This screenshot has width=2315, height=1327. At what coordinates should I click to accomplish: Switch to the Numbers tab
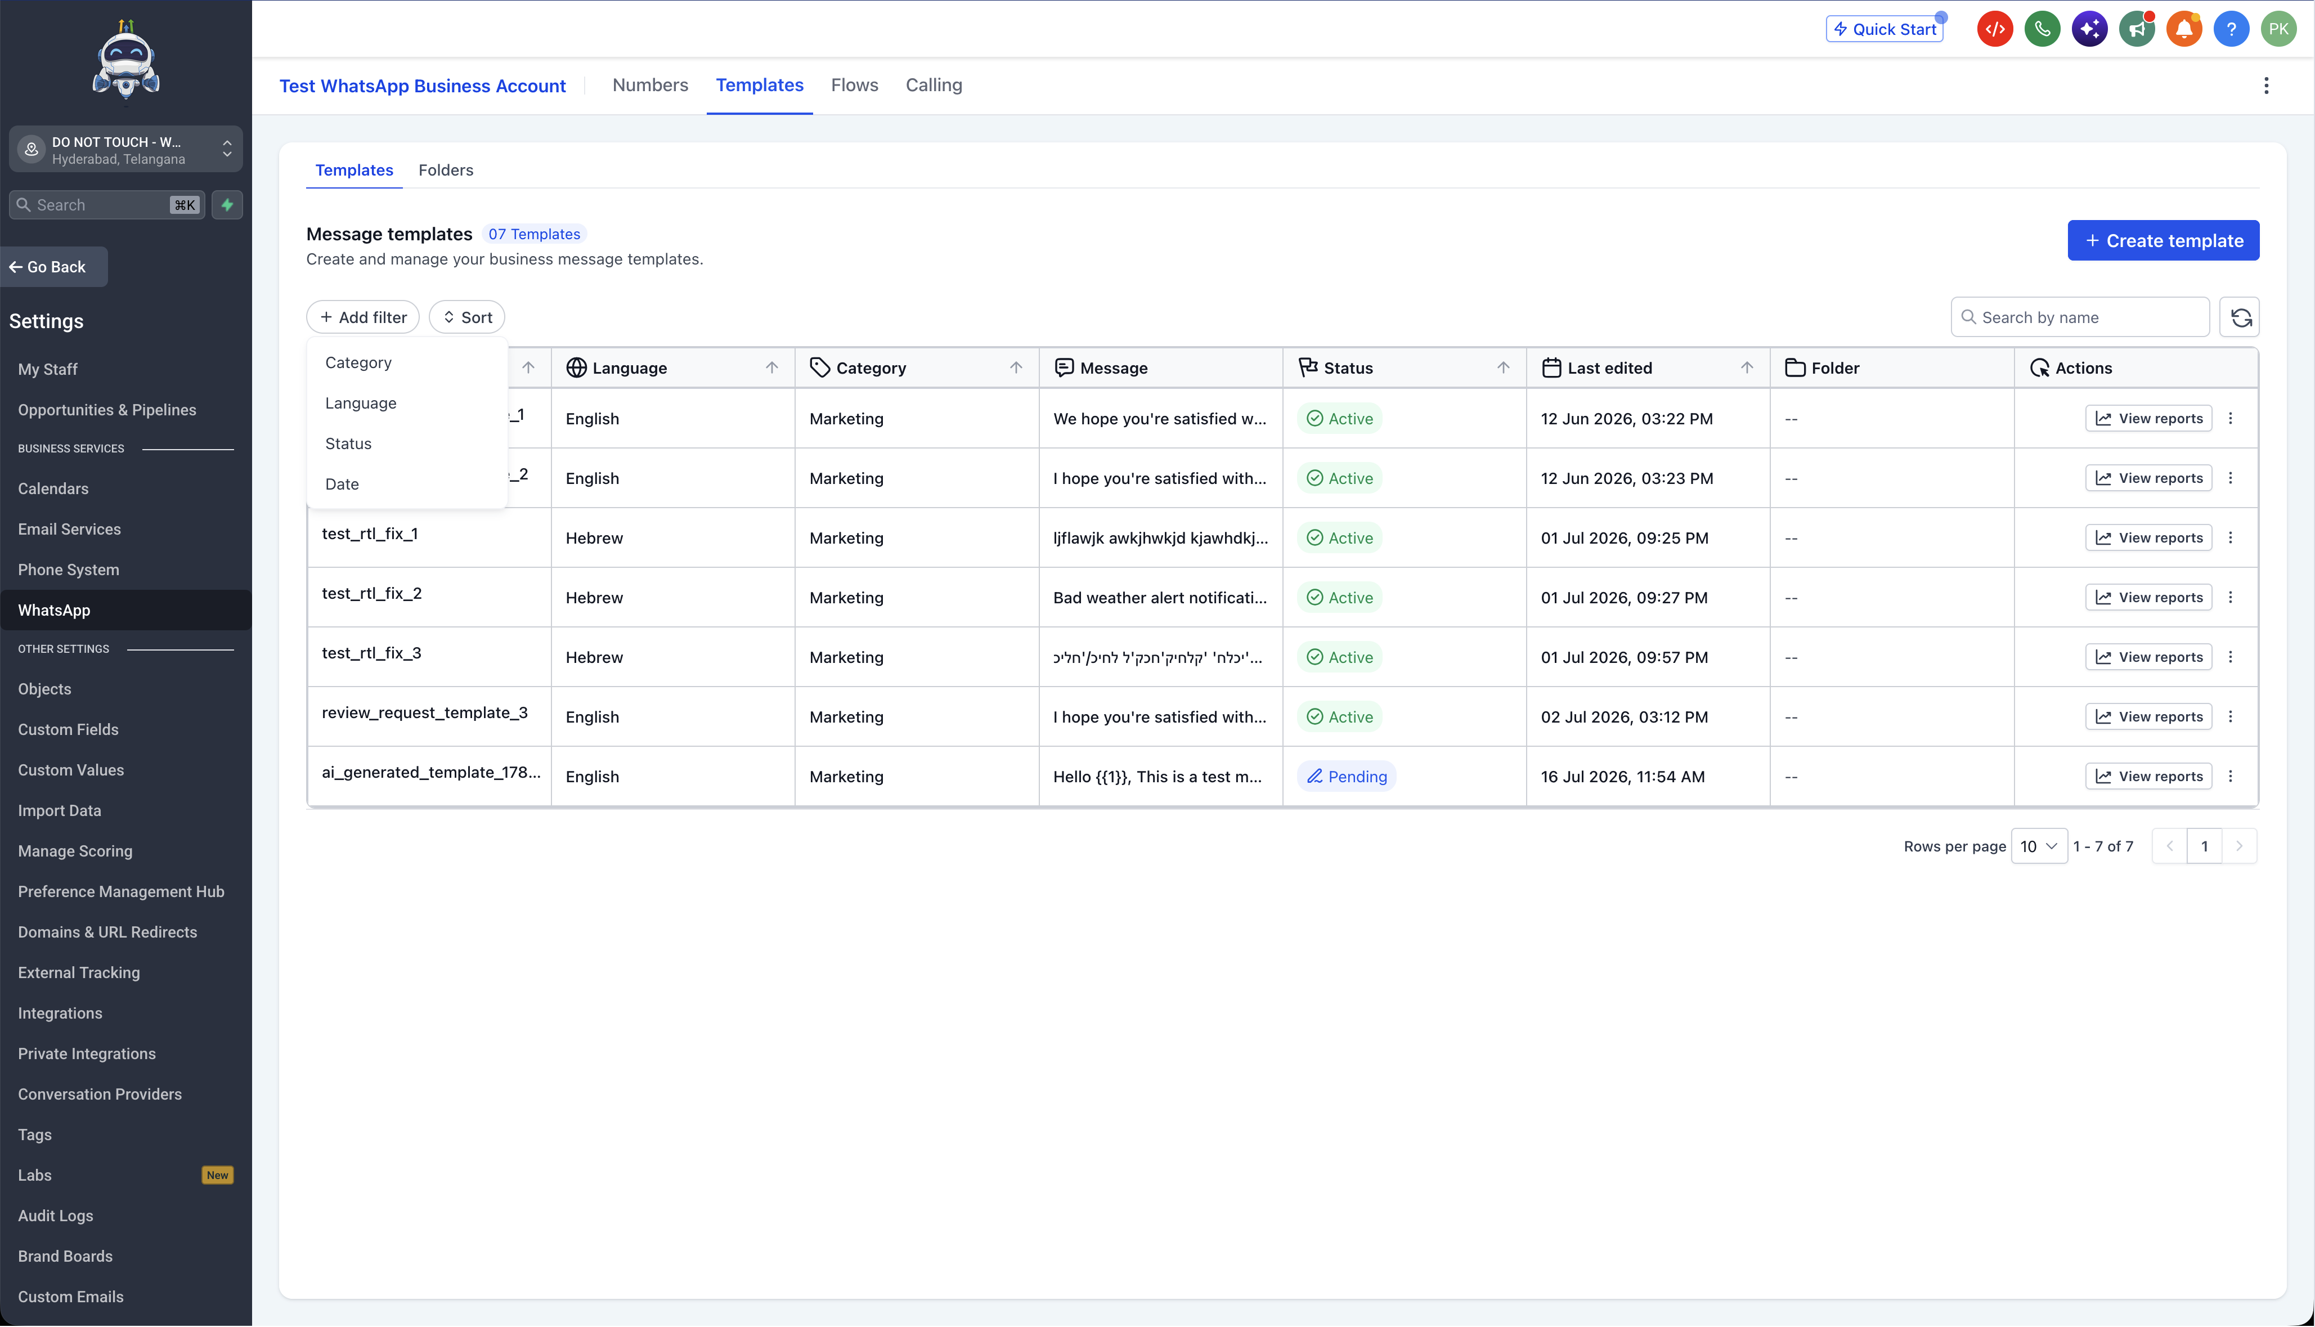pyautogui.click(x=650, y=86)
